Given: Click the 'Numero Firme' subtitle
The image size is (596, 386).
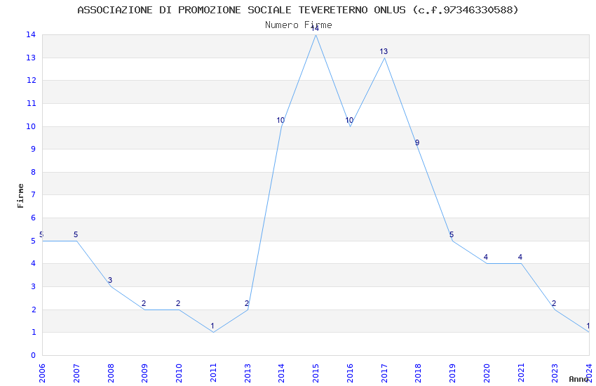Looking at the screenshot, I should pyautogui.click(x=298, y=25).
